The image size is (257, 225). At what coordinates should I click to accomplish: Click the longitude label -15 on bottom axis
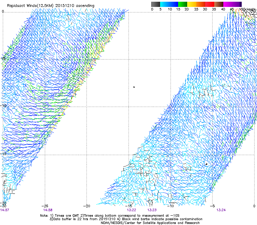(x=128, y=206)
